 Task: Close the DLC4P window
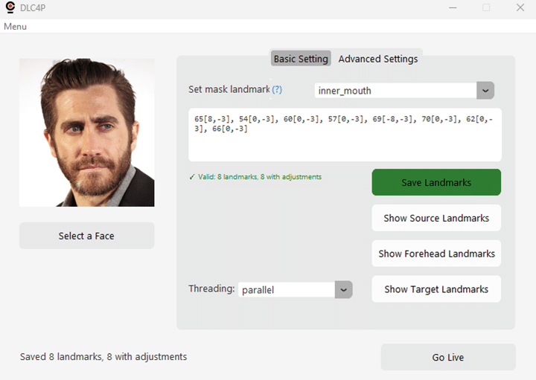pos(520,7)
